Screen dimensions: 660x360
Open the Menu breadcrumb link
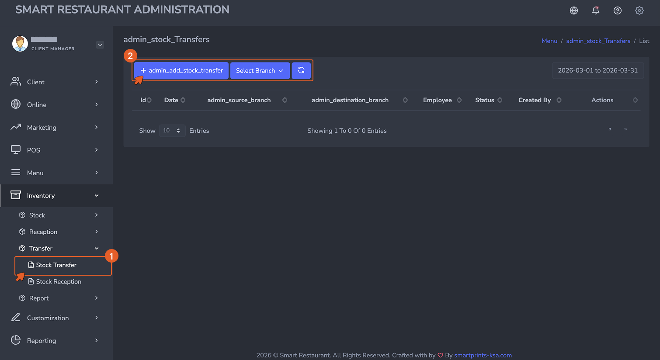point(549,41)
